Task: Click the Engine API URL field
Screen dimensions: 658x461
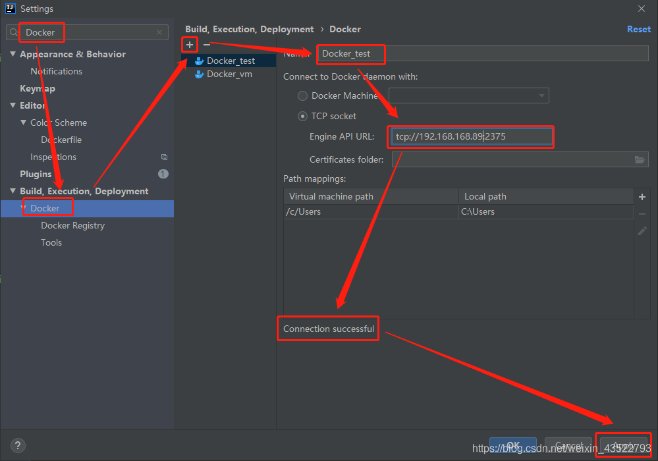Action: click(472, 136)
